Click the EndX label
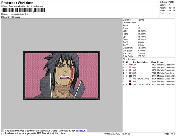 (x=125, y=42)
